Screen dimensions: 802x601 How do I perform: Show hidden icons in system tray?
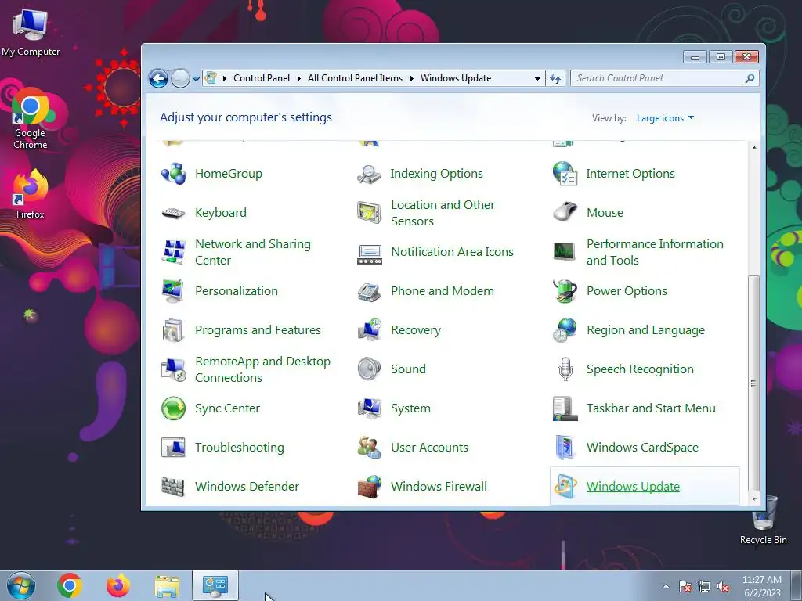[x=666, y=586]
